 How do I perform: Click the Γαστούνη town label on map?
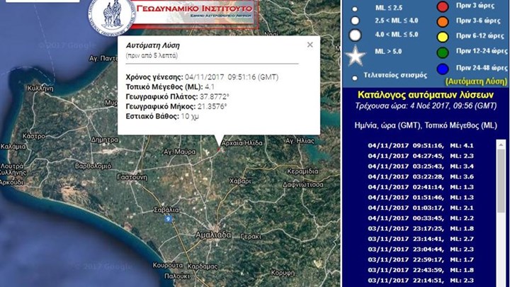coord(132,177)
